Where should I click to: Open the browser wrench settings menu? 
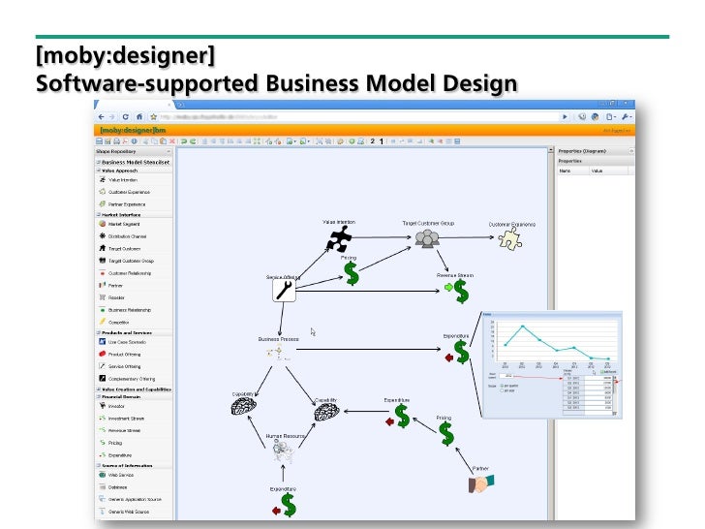point(626,117)
